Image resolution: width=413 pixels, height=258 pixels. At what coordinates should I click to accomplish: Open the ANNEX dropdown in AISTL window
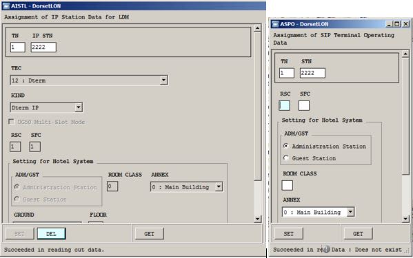[219, 187]
